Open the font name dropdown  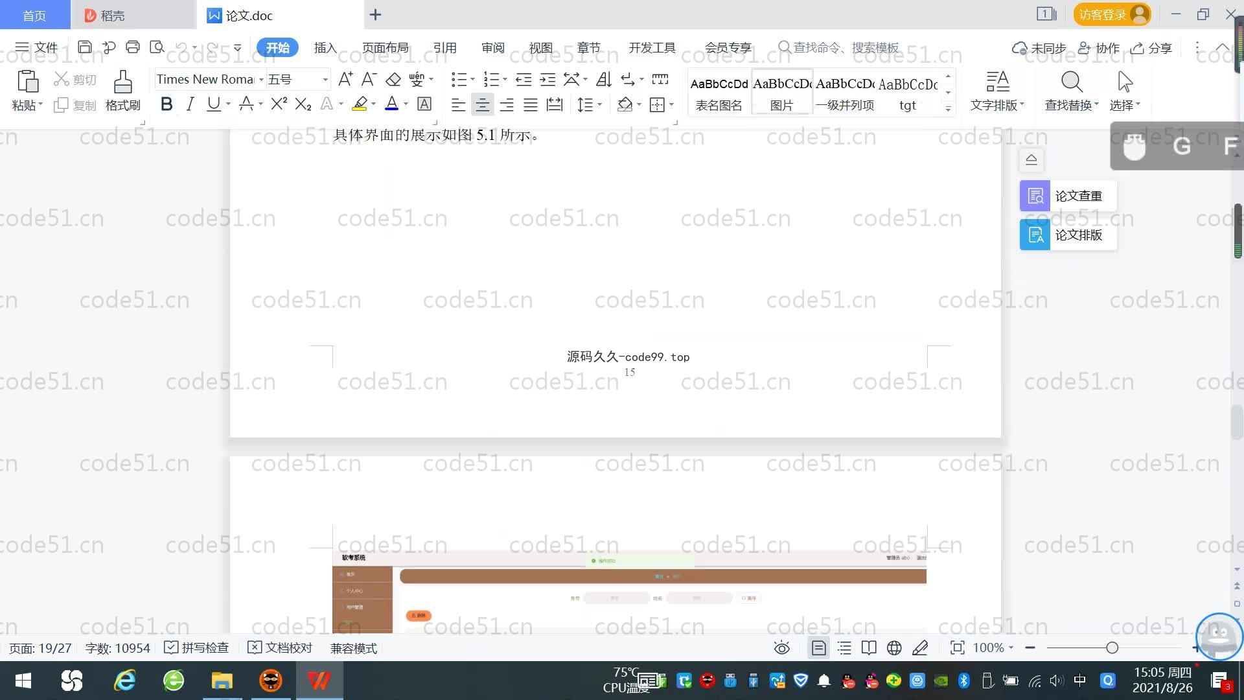click(261, 79)
